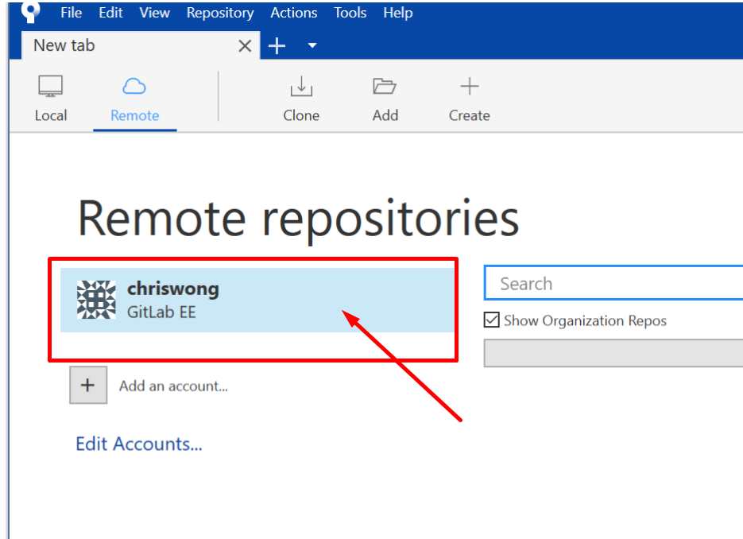Open the Actions menu
The width and height of the screenshot is (743, 539).
(294, 13)
